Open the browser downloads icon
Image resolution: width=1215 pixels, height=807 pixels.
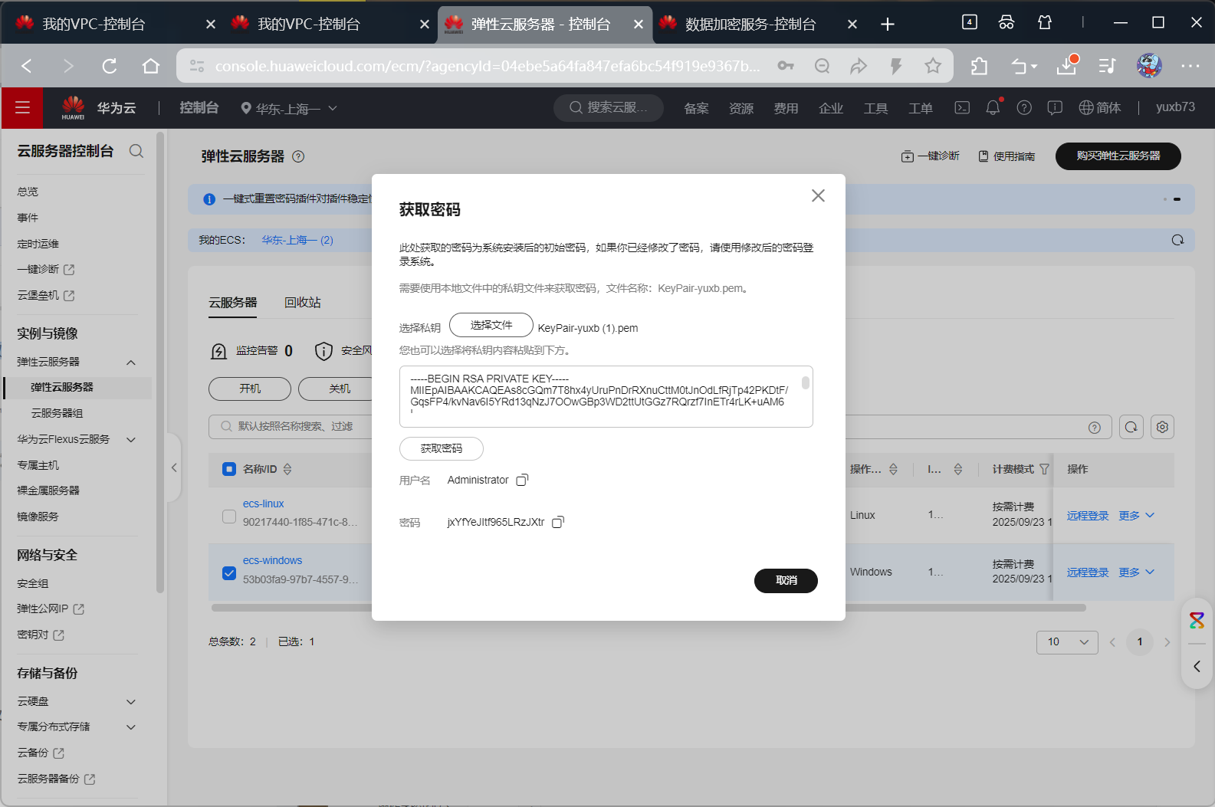[1067, 66]
